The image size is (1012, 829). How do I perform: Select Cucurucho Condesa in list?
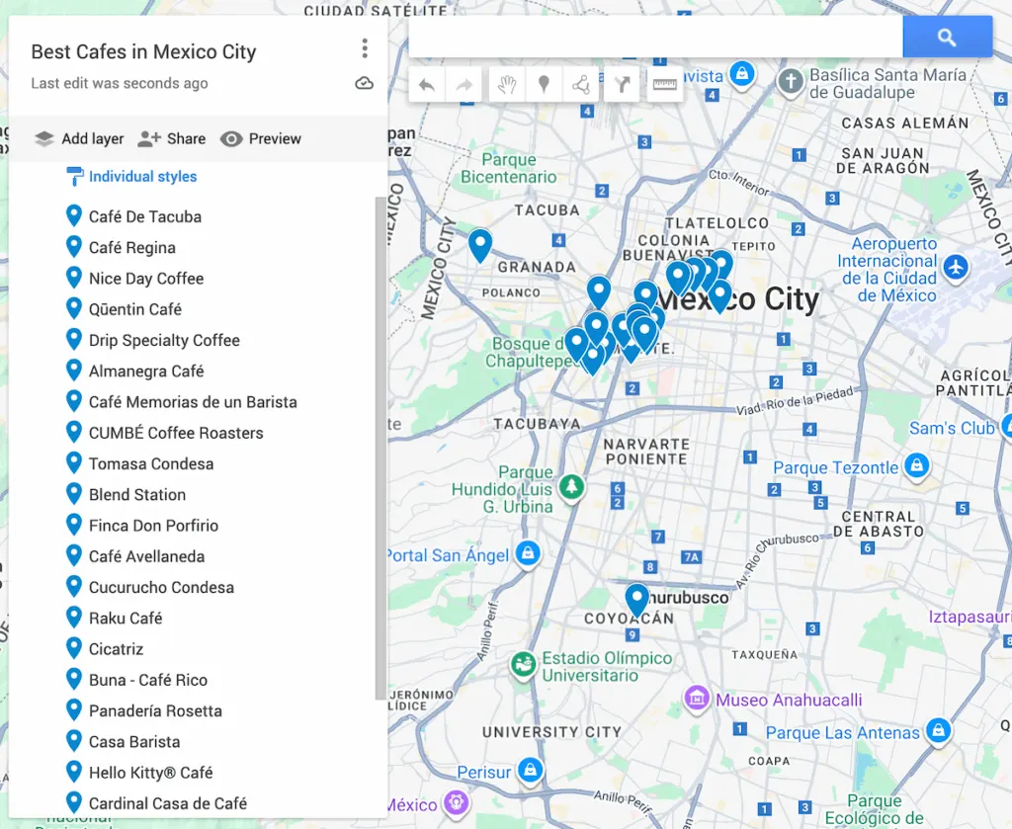[x=161, y=588]
